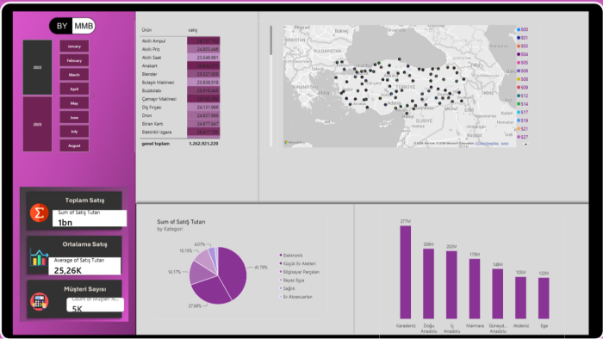Click the İç Anadolu bar
The width and height of the screenshot is (603, 339).
point(451,285)
